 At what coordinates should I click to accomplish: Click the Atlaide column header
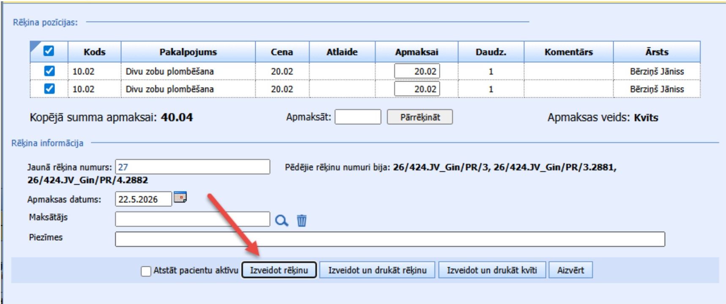coord(342,52)
